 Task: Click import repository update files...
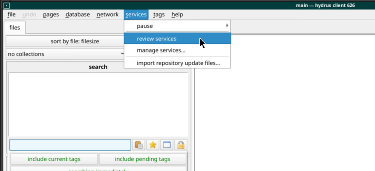(177, 63)
